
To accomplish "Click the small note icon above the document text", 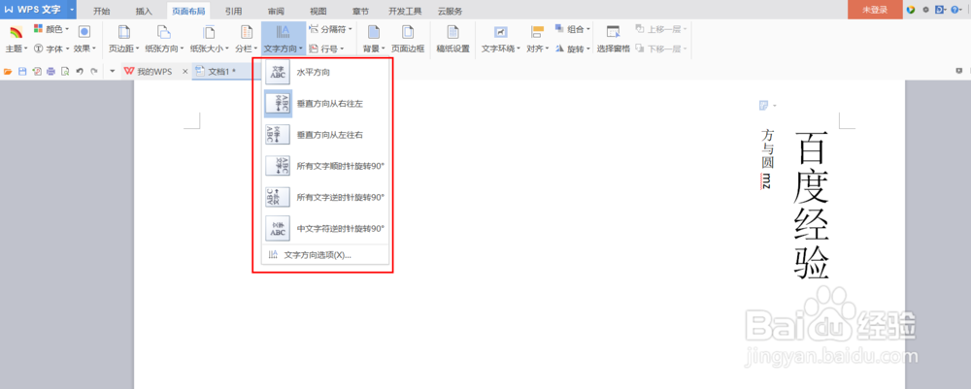I will 763,106.
